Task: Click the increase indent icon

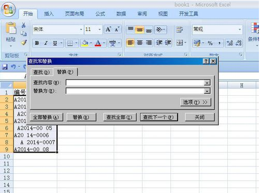Action: (x=168, y=42)
